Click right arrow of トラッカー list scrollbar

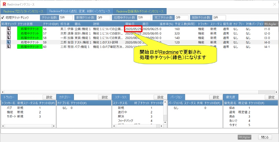(54, 126)
